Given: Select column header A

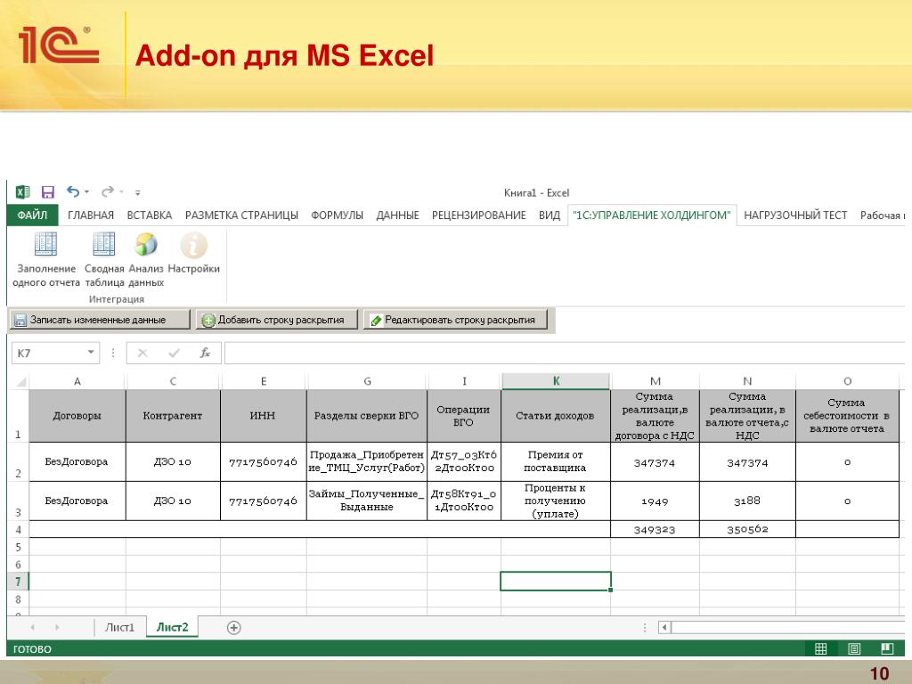Looking at the screenshot, I should [77, 381].
